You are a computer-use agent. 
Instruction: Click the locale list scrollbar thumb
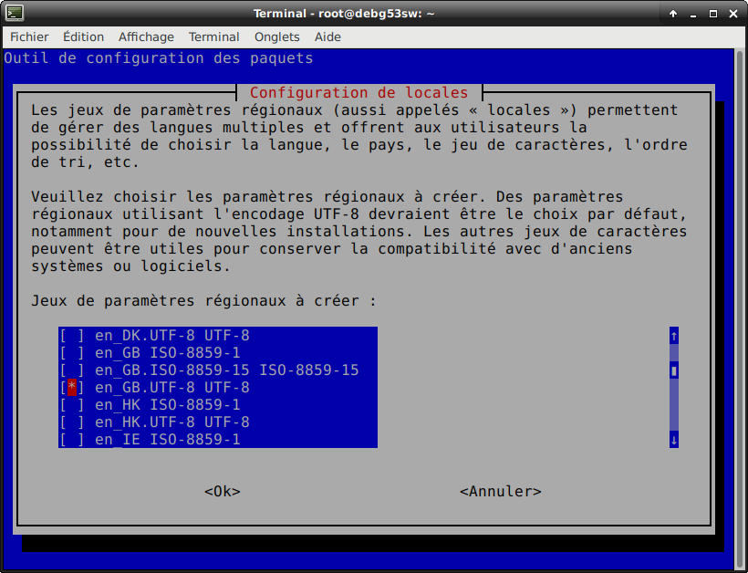point(674,371)
